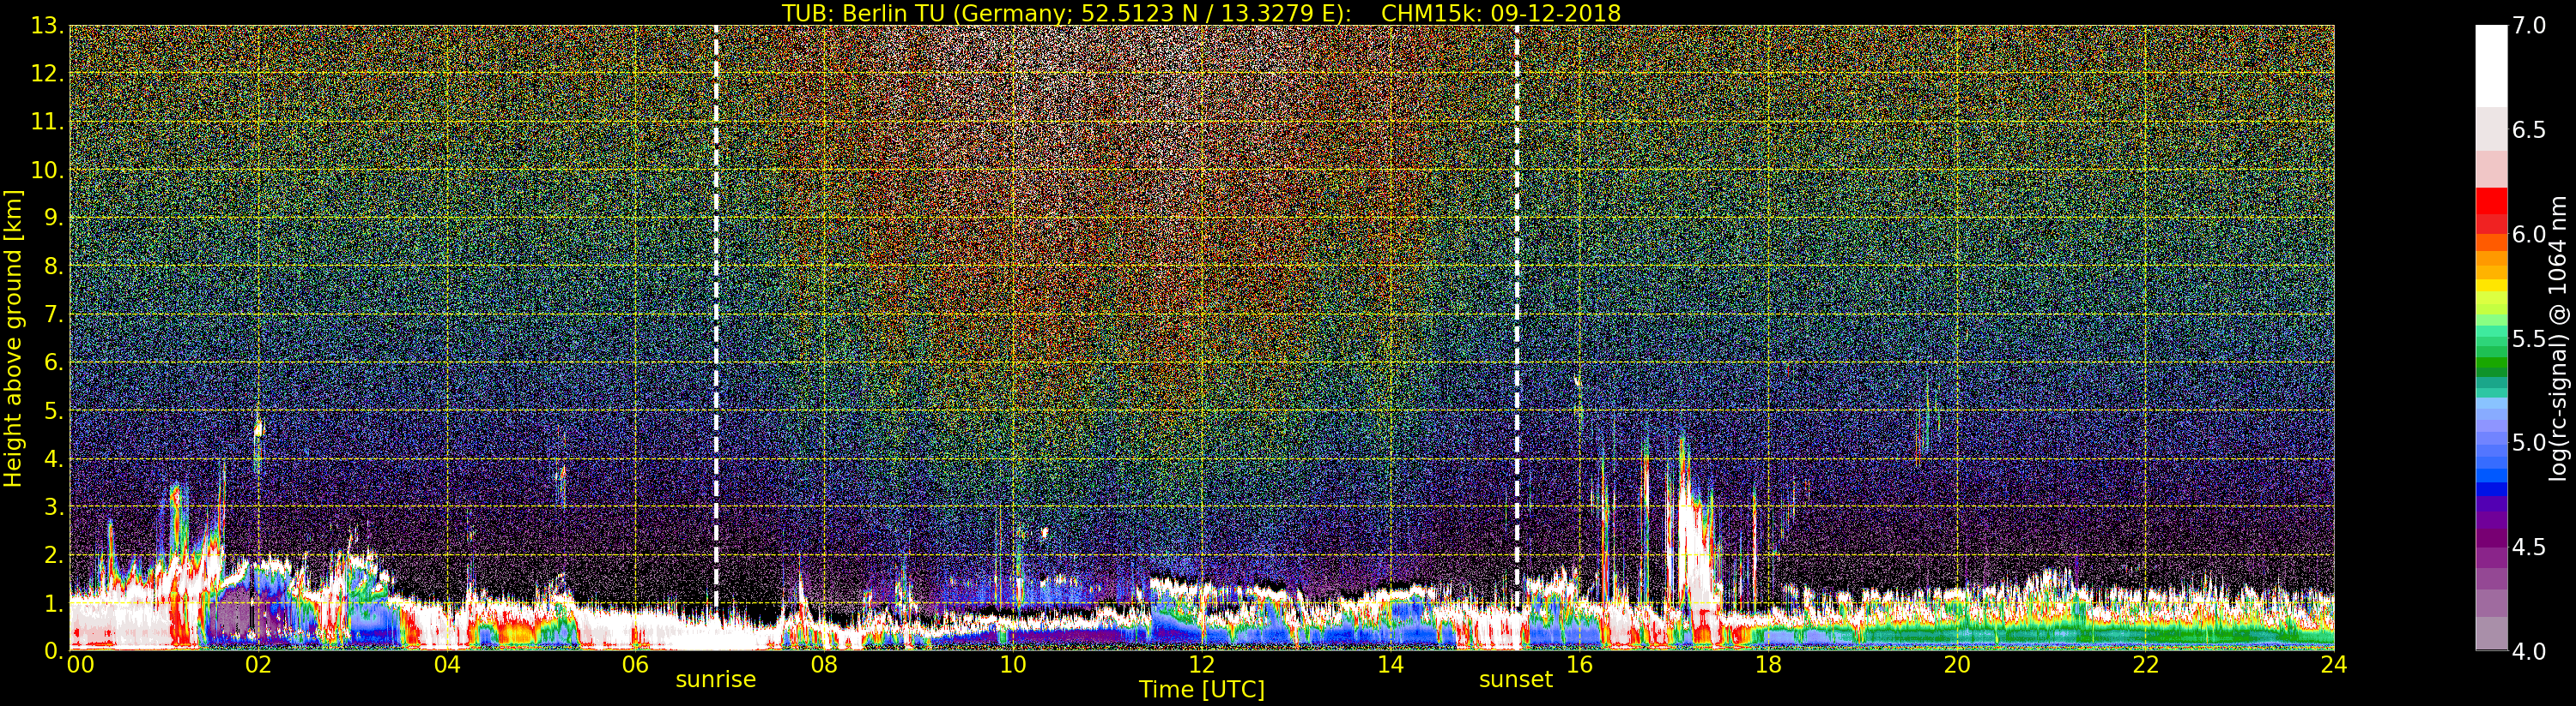
Task: Click the "12" time axis tick label
Action: [x=1202, y=665]
